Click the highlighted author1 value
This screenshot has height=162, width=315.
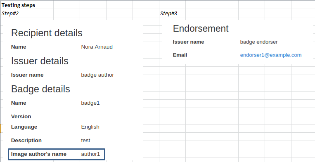pos(90,154)
